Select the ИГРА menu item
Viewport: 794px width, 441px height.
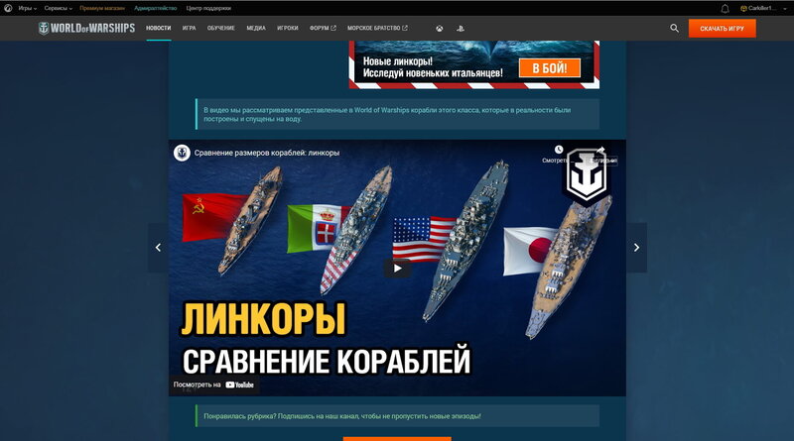click(x=189, y=29)
